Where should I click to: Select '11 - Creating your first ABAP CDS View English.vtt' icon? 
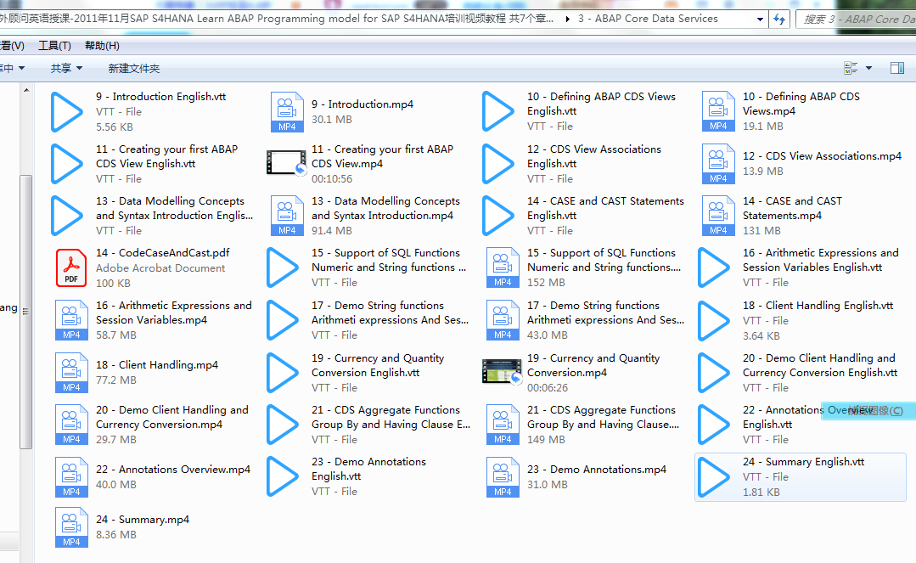click(67, 164)
